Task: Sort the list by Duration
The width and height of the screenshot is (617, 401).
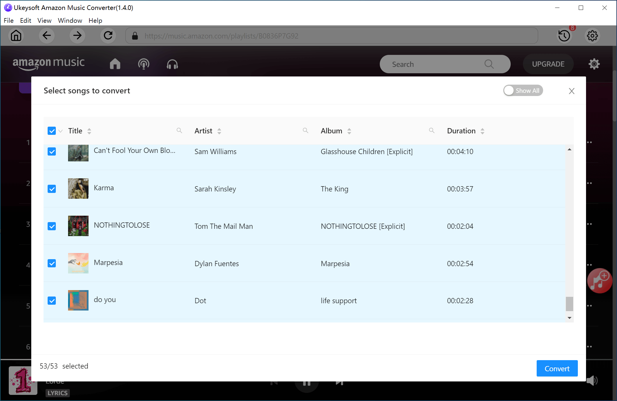Action: [x=482, y=131]
